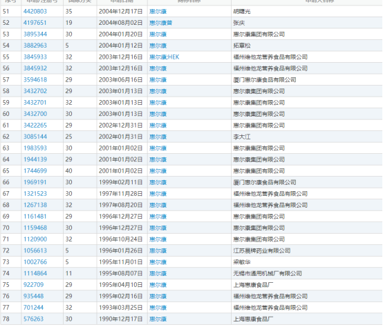The image size is (383, 327).
Task: Select applicant 李大江 in row 62
Action: coord(242,137)
